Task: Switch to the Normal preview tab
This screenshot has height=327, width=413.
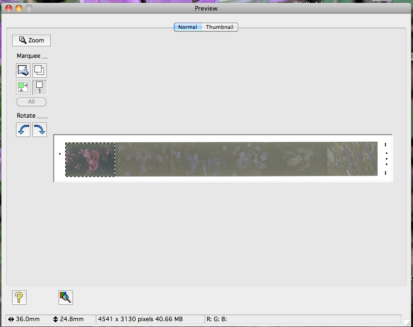Action: point(187,27)
